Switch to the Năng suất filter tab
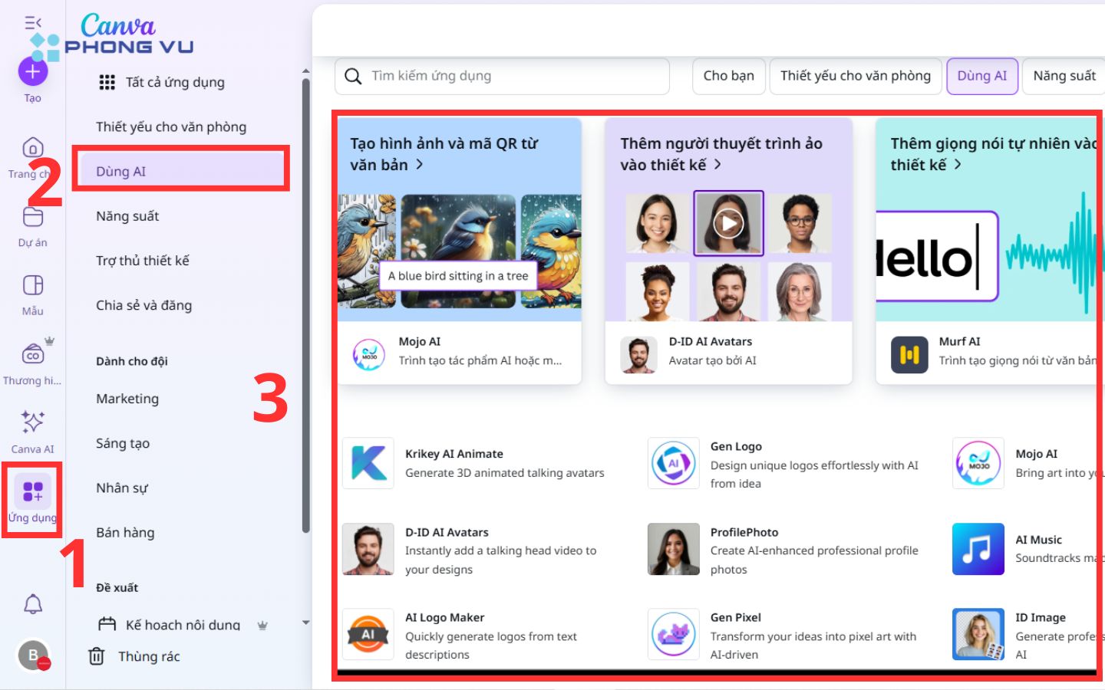Image resolution: width=1105 pixels, height=690 pixels. (x=1064, y=76)
